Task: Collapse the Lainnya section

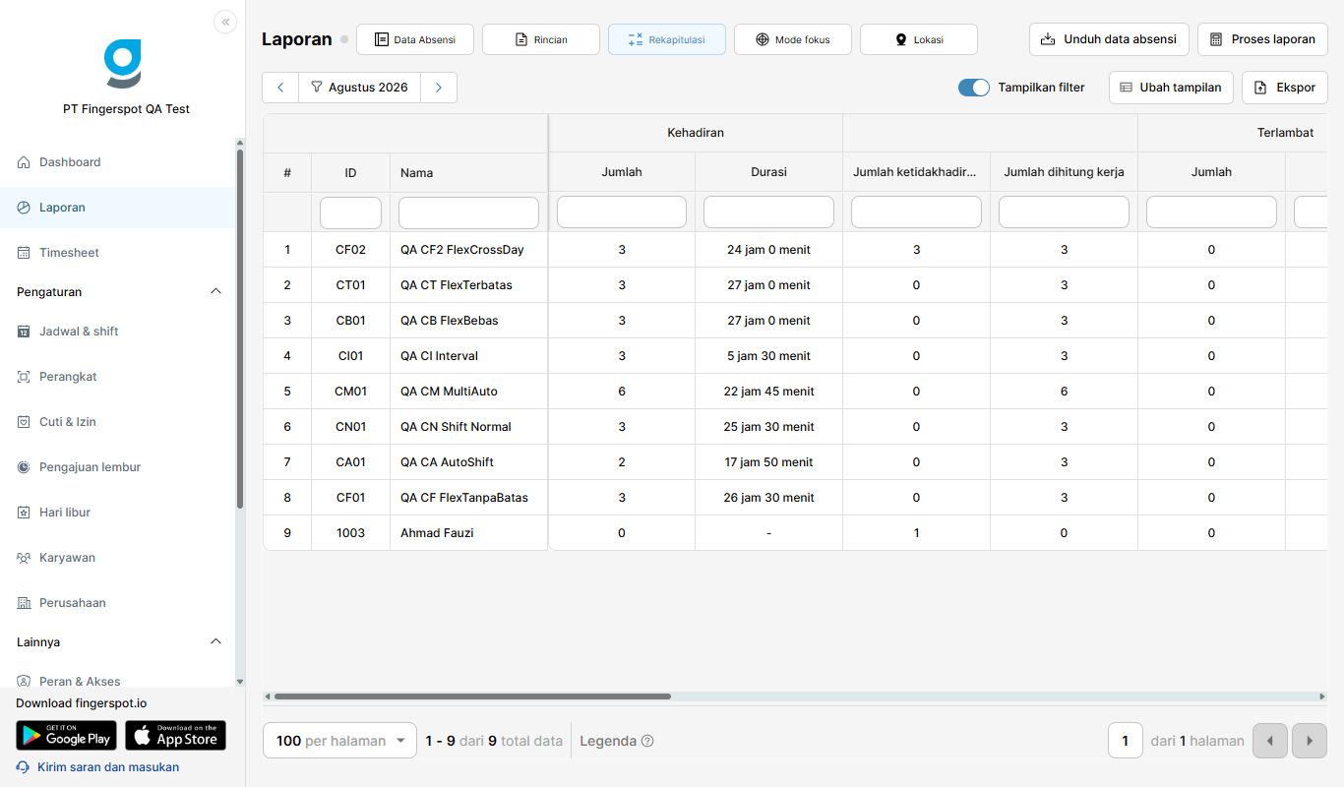Action: (216, 641)
